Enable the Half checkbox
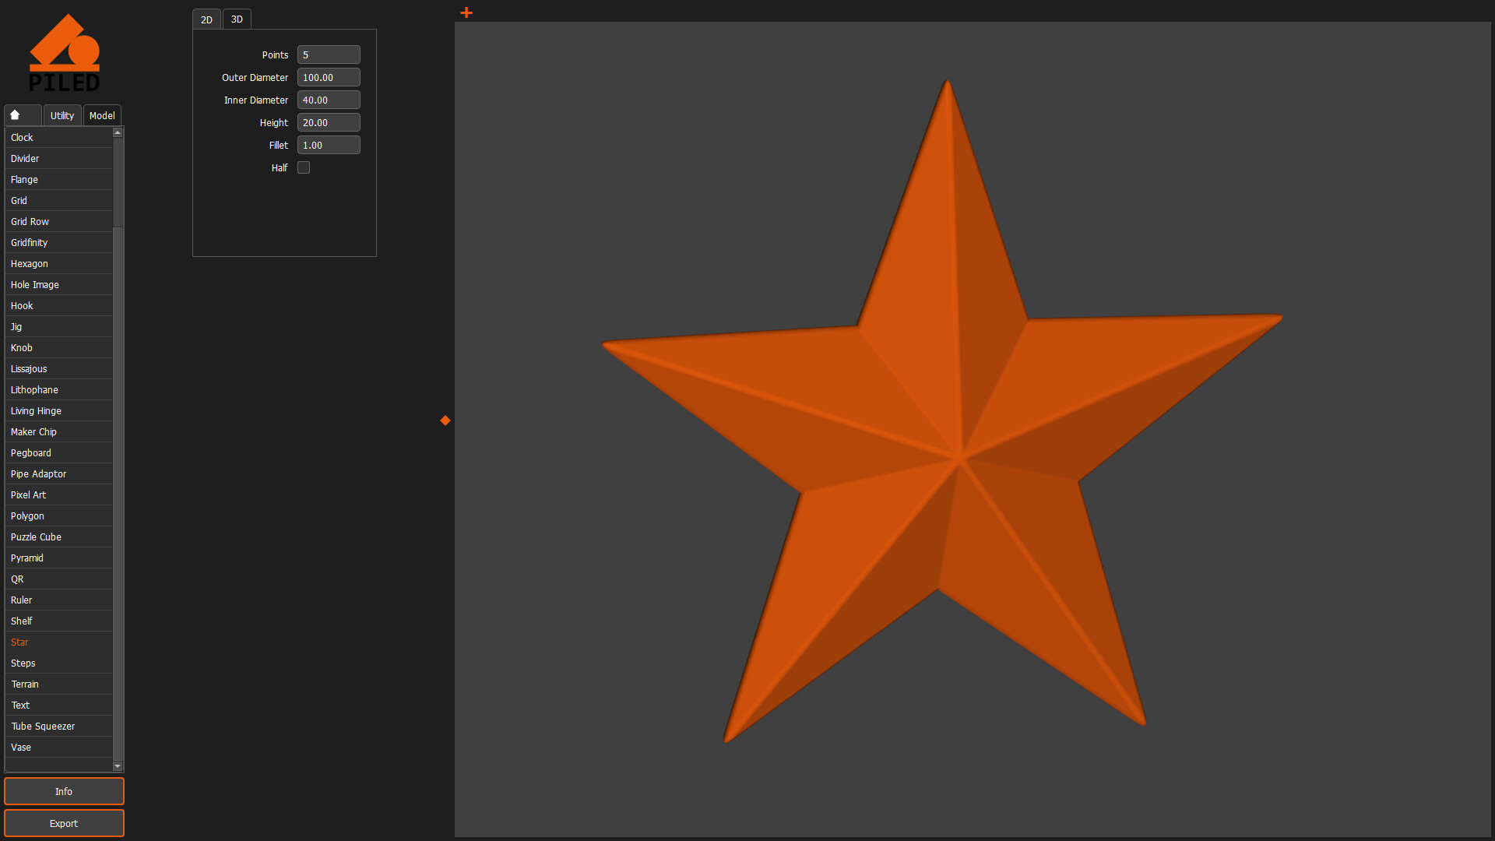This screenshot has width=1495, height=841. (304, 167)
